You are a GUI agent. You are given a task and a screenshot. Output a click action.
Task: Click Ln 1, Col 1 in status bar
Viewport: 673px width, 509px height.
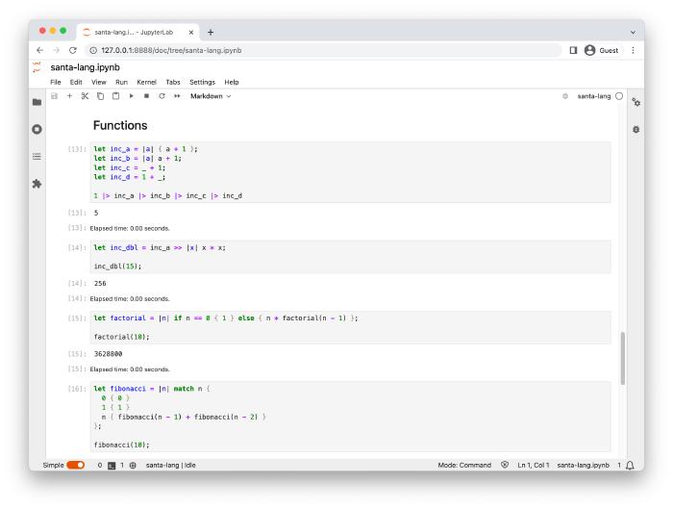[x=533, y=465]
